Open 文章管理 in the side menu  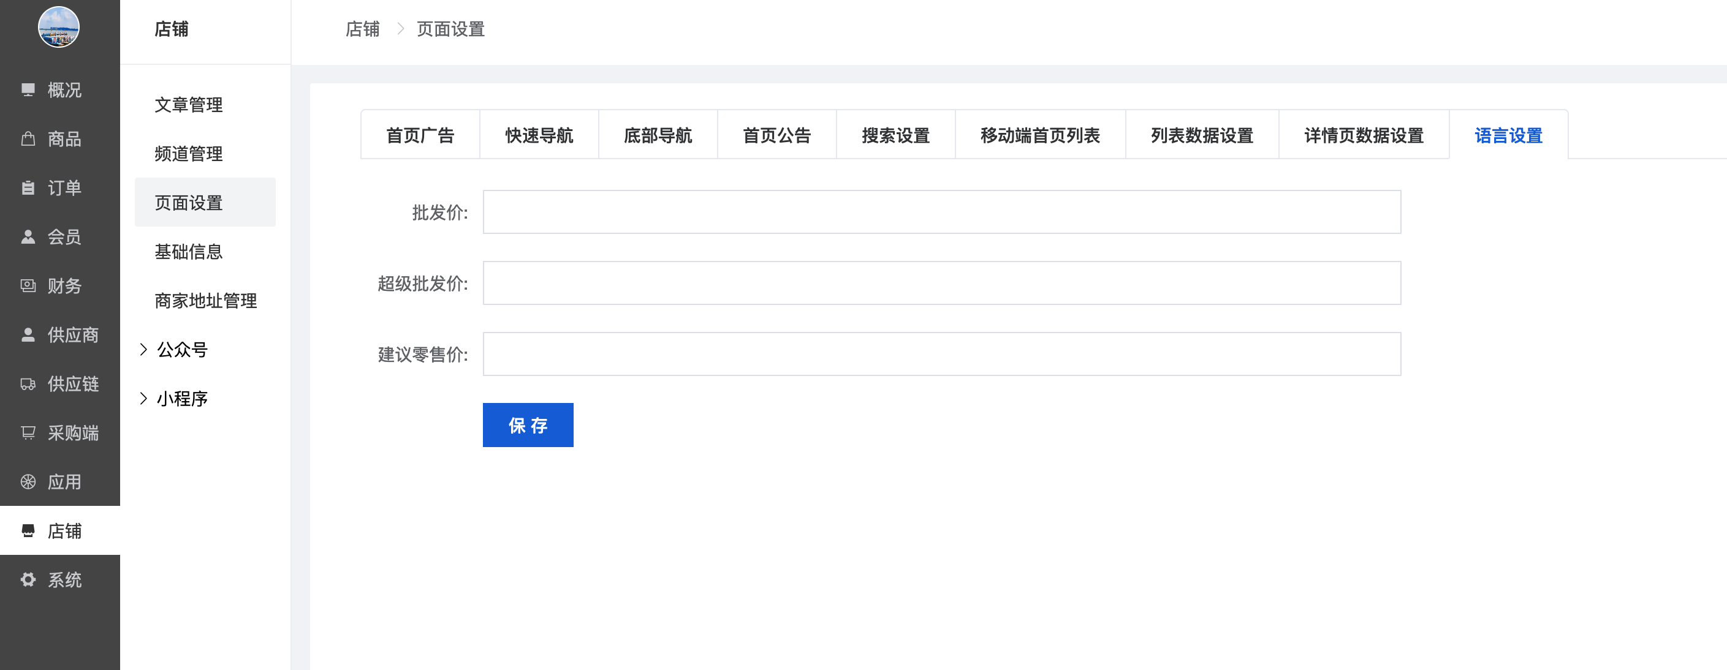point(188,105)
